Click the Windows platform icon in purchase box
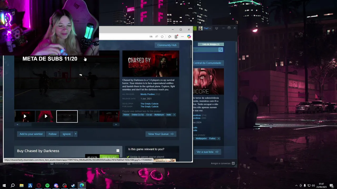 pos(118,151)
